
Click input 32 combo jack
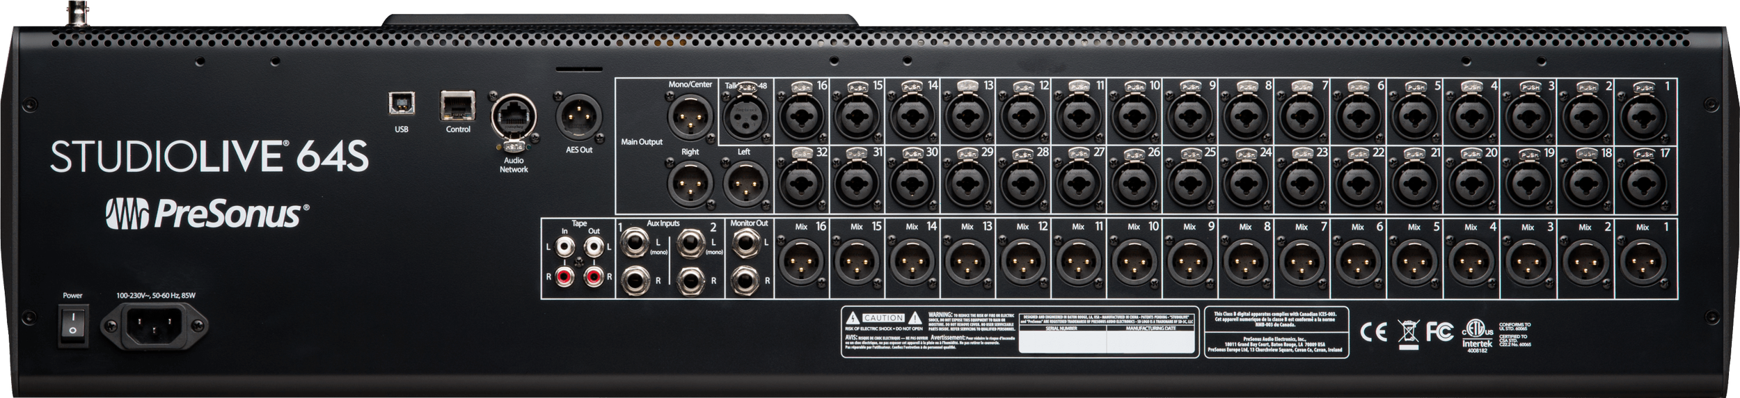click(x=800, y=184)
